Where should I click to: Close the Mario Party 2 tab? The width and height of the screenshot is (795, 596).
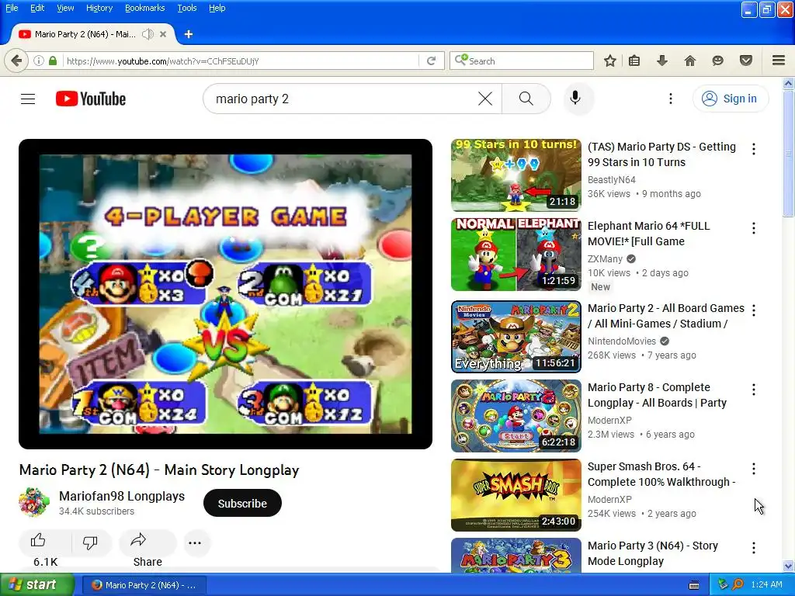[163, 34]
